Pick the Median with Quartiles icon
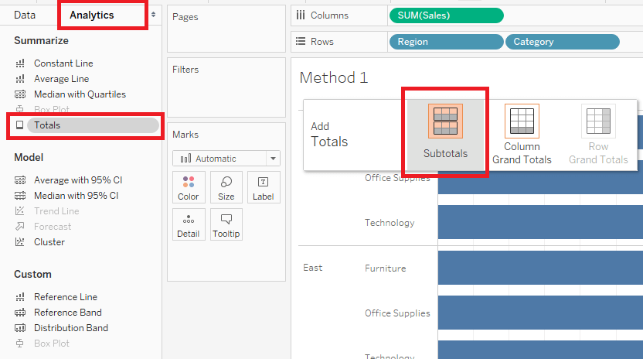The image size is (643, 359). tap(20, 94)
